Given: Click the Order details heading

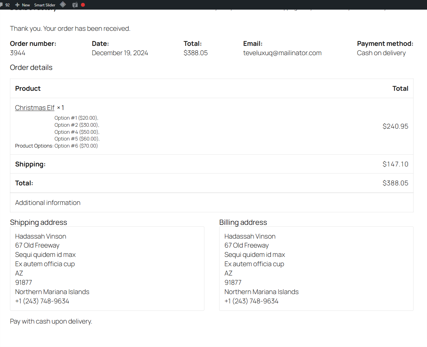Looking at the screenshot, I should (x=31, y=67).
